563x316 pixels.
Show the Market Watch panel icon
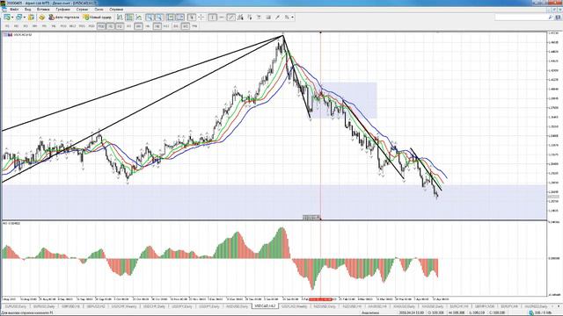coord(32,18)
